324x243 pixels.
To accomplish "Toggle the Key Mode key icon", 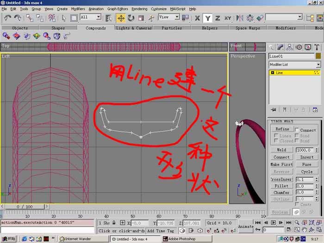I will (258, 230).
